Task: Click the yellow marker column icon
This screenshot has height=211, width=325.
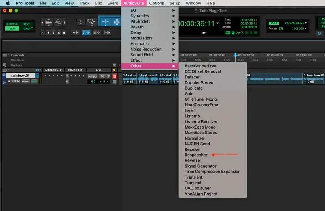Action: point(114,71)
